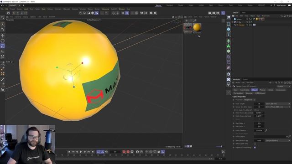
Task: Open the White Balance preset dropdown
Action: 278,141
